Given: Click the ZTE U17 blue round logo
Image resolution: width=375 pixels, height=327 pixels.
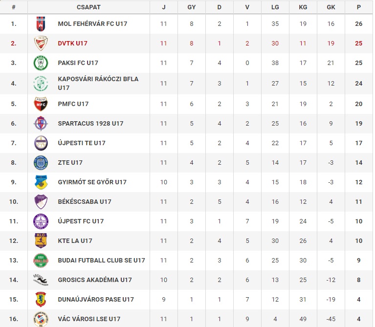Looking at the screenshot, I should (41, 163).
